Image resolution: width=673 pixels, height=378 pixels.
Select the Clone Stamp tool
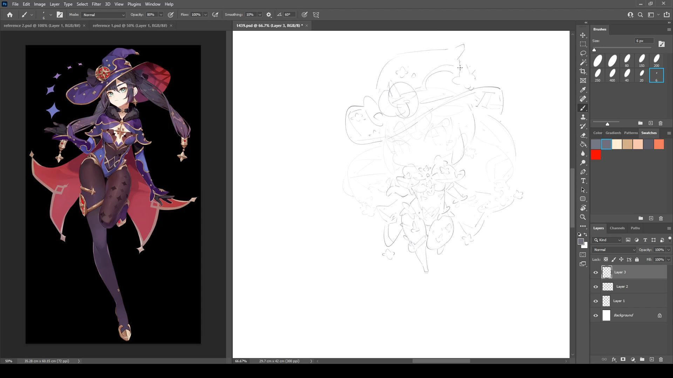click(583, 117)
